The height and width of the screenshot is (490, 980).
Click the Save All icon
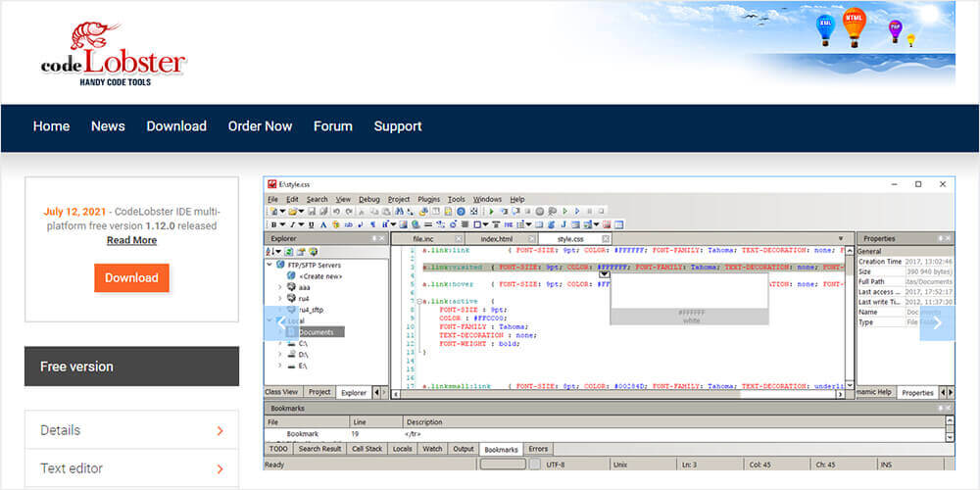[x=323, y=212]
